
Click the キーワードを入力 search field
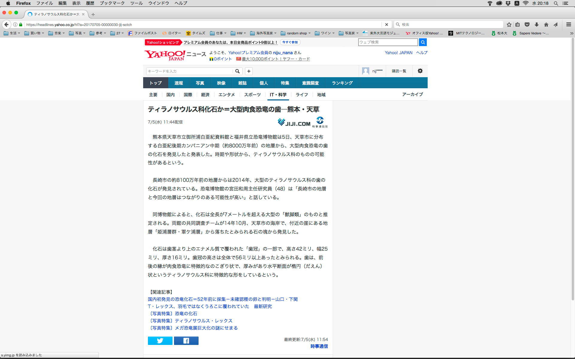coord(189,71)
